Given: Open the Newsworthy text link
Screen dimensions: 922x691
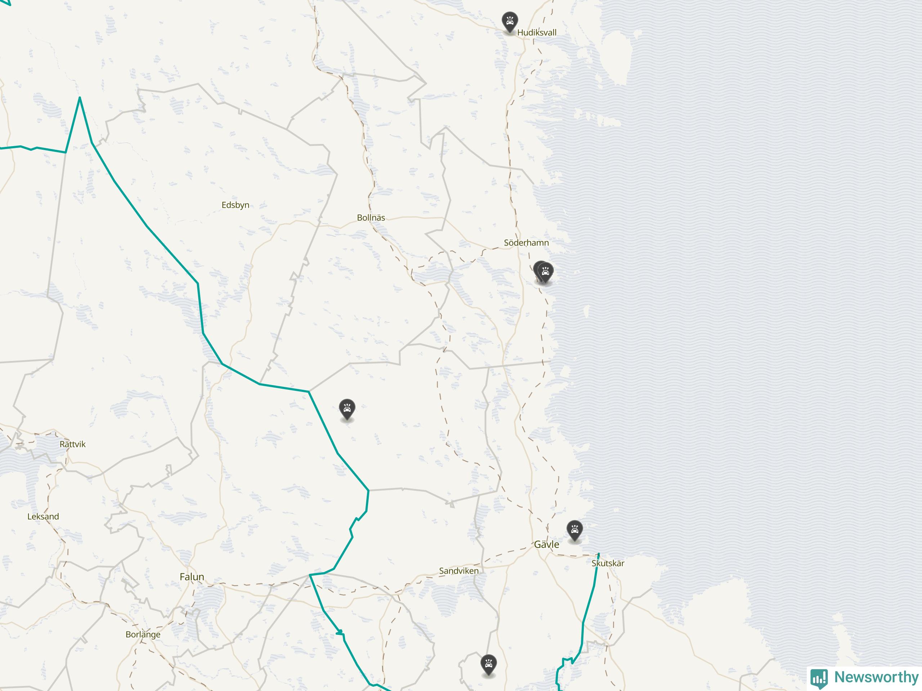Looking at the screenshot, I should [876, 677].
